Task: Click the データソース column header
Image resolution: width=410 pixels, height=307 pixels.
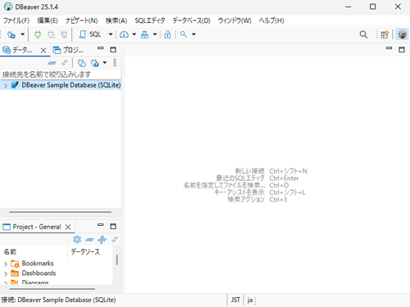Action: point(90,252)
